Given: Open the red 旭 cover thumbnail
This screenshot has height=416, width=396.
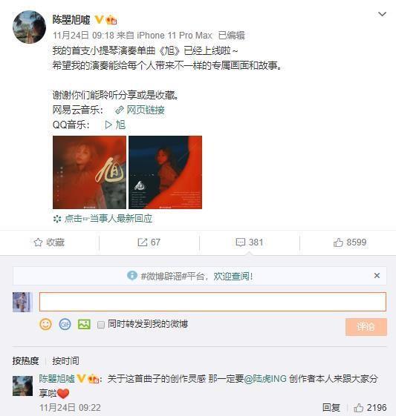Looking at the screenshot, I should coord(90,173).
